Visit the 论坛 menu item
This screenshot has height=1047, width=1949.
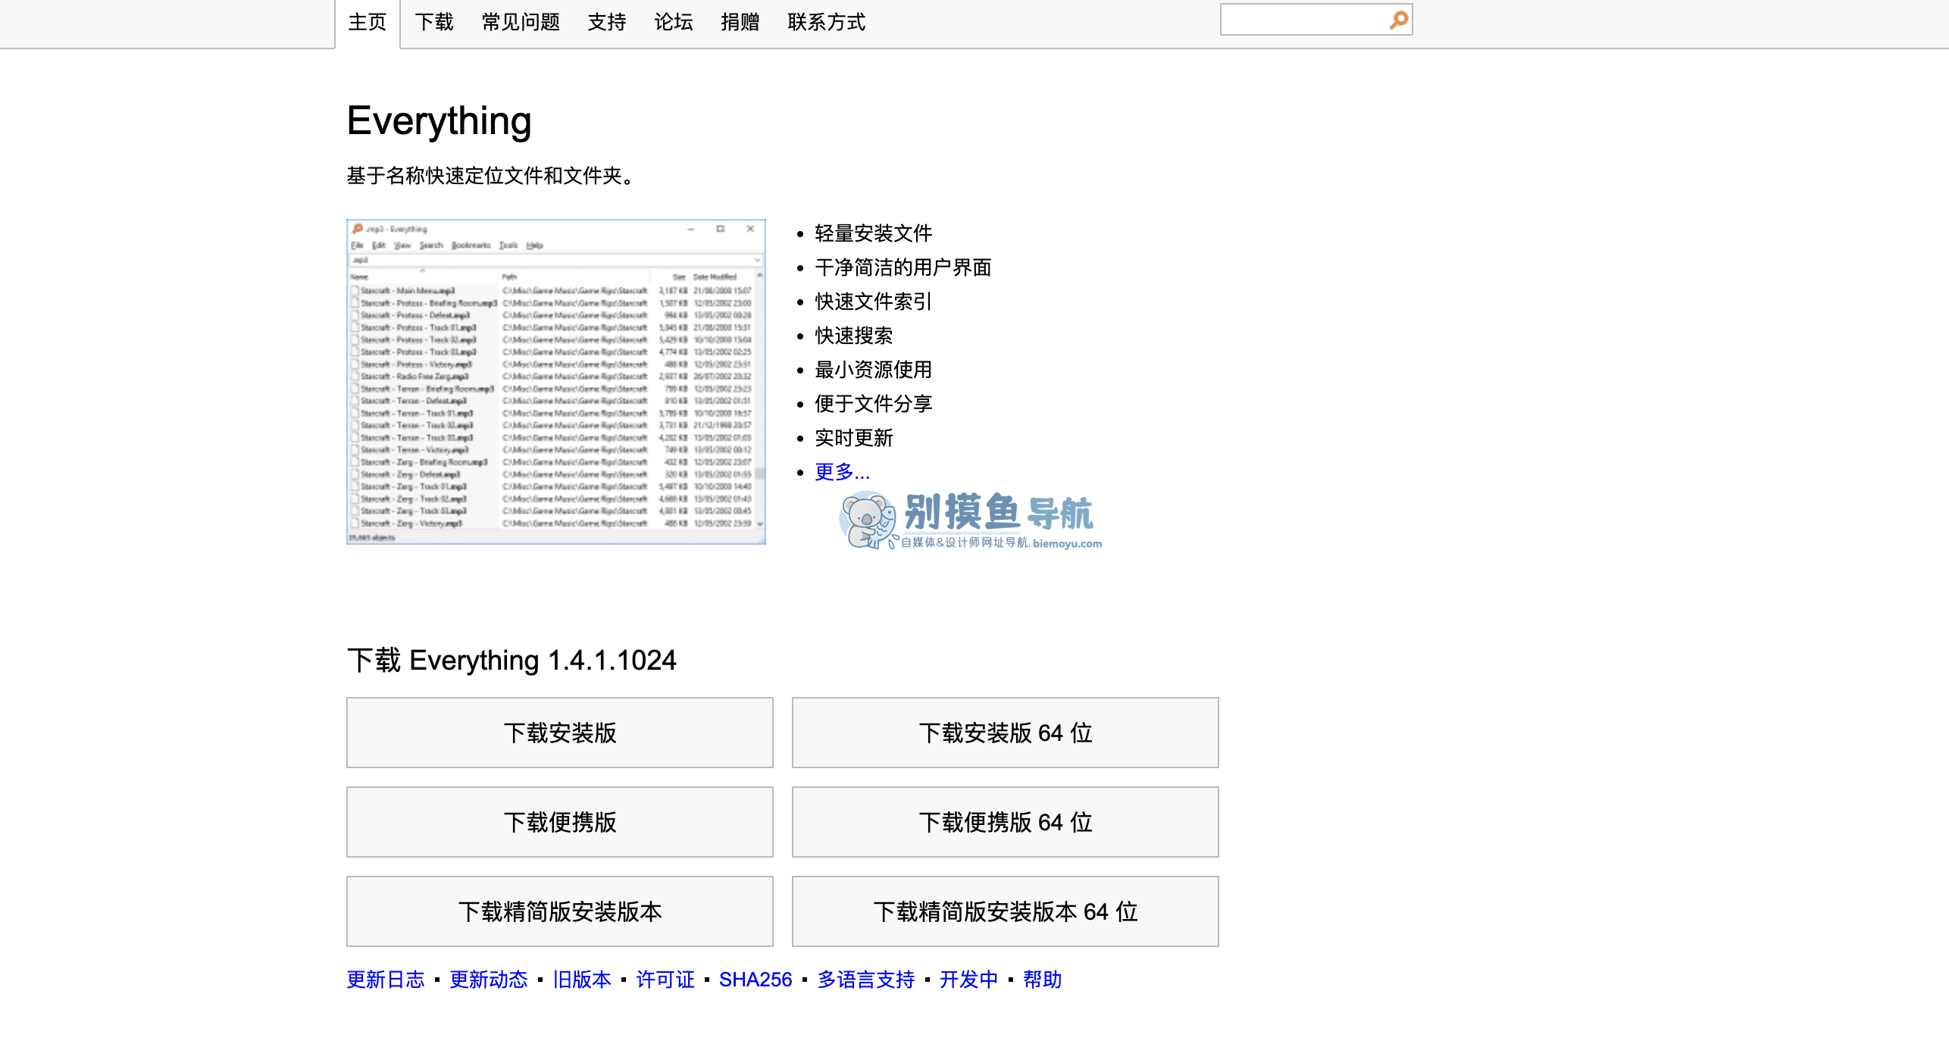(x=674, y=23)
